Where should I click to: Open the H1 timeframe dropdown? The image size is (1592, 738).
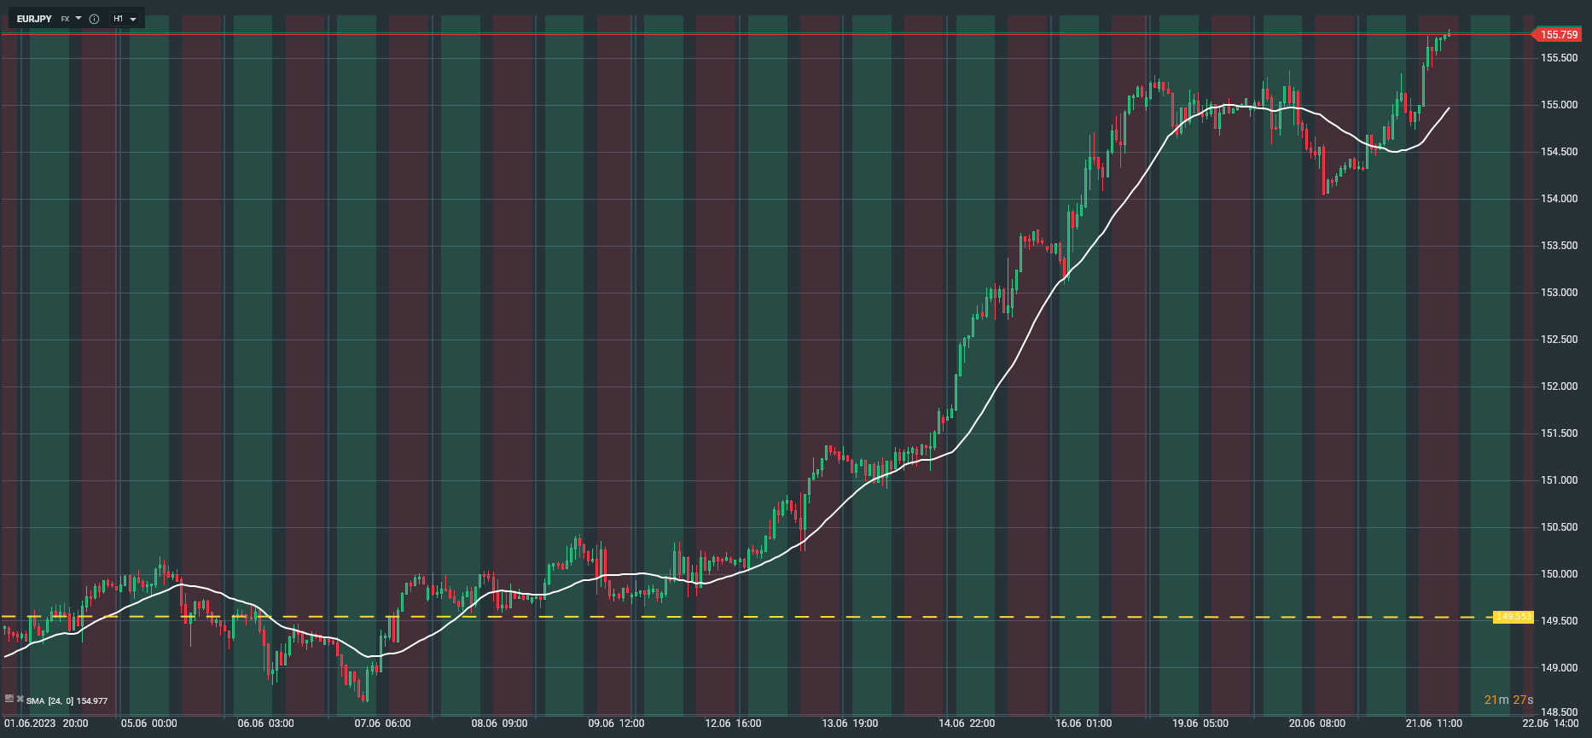(125, 19)
